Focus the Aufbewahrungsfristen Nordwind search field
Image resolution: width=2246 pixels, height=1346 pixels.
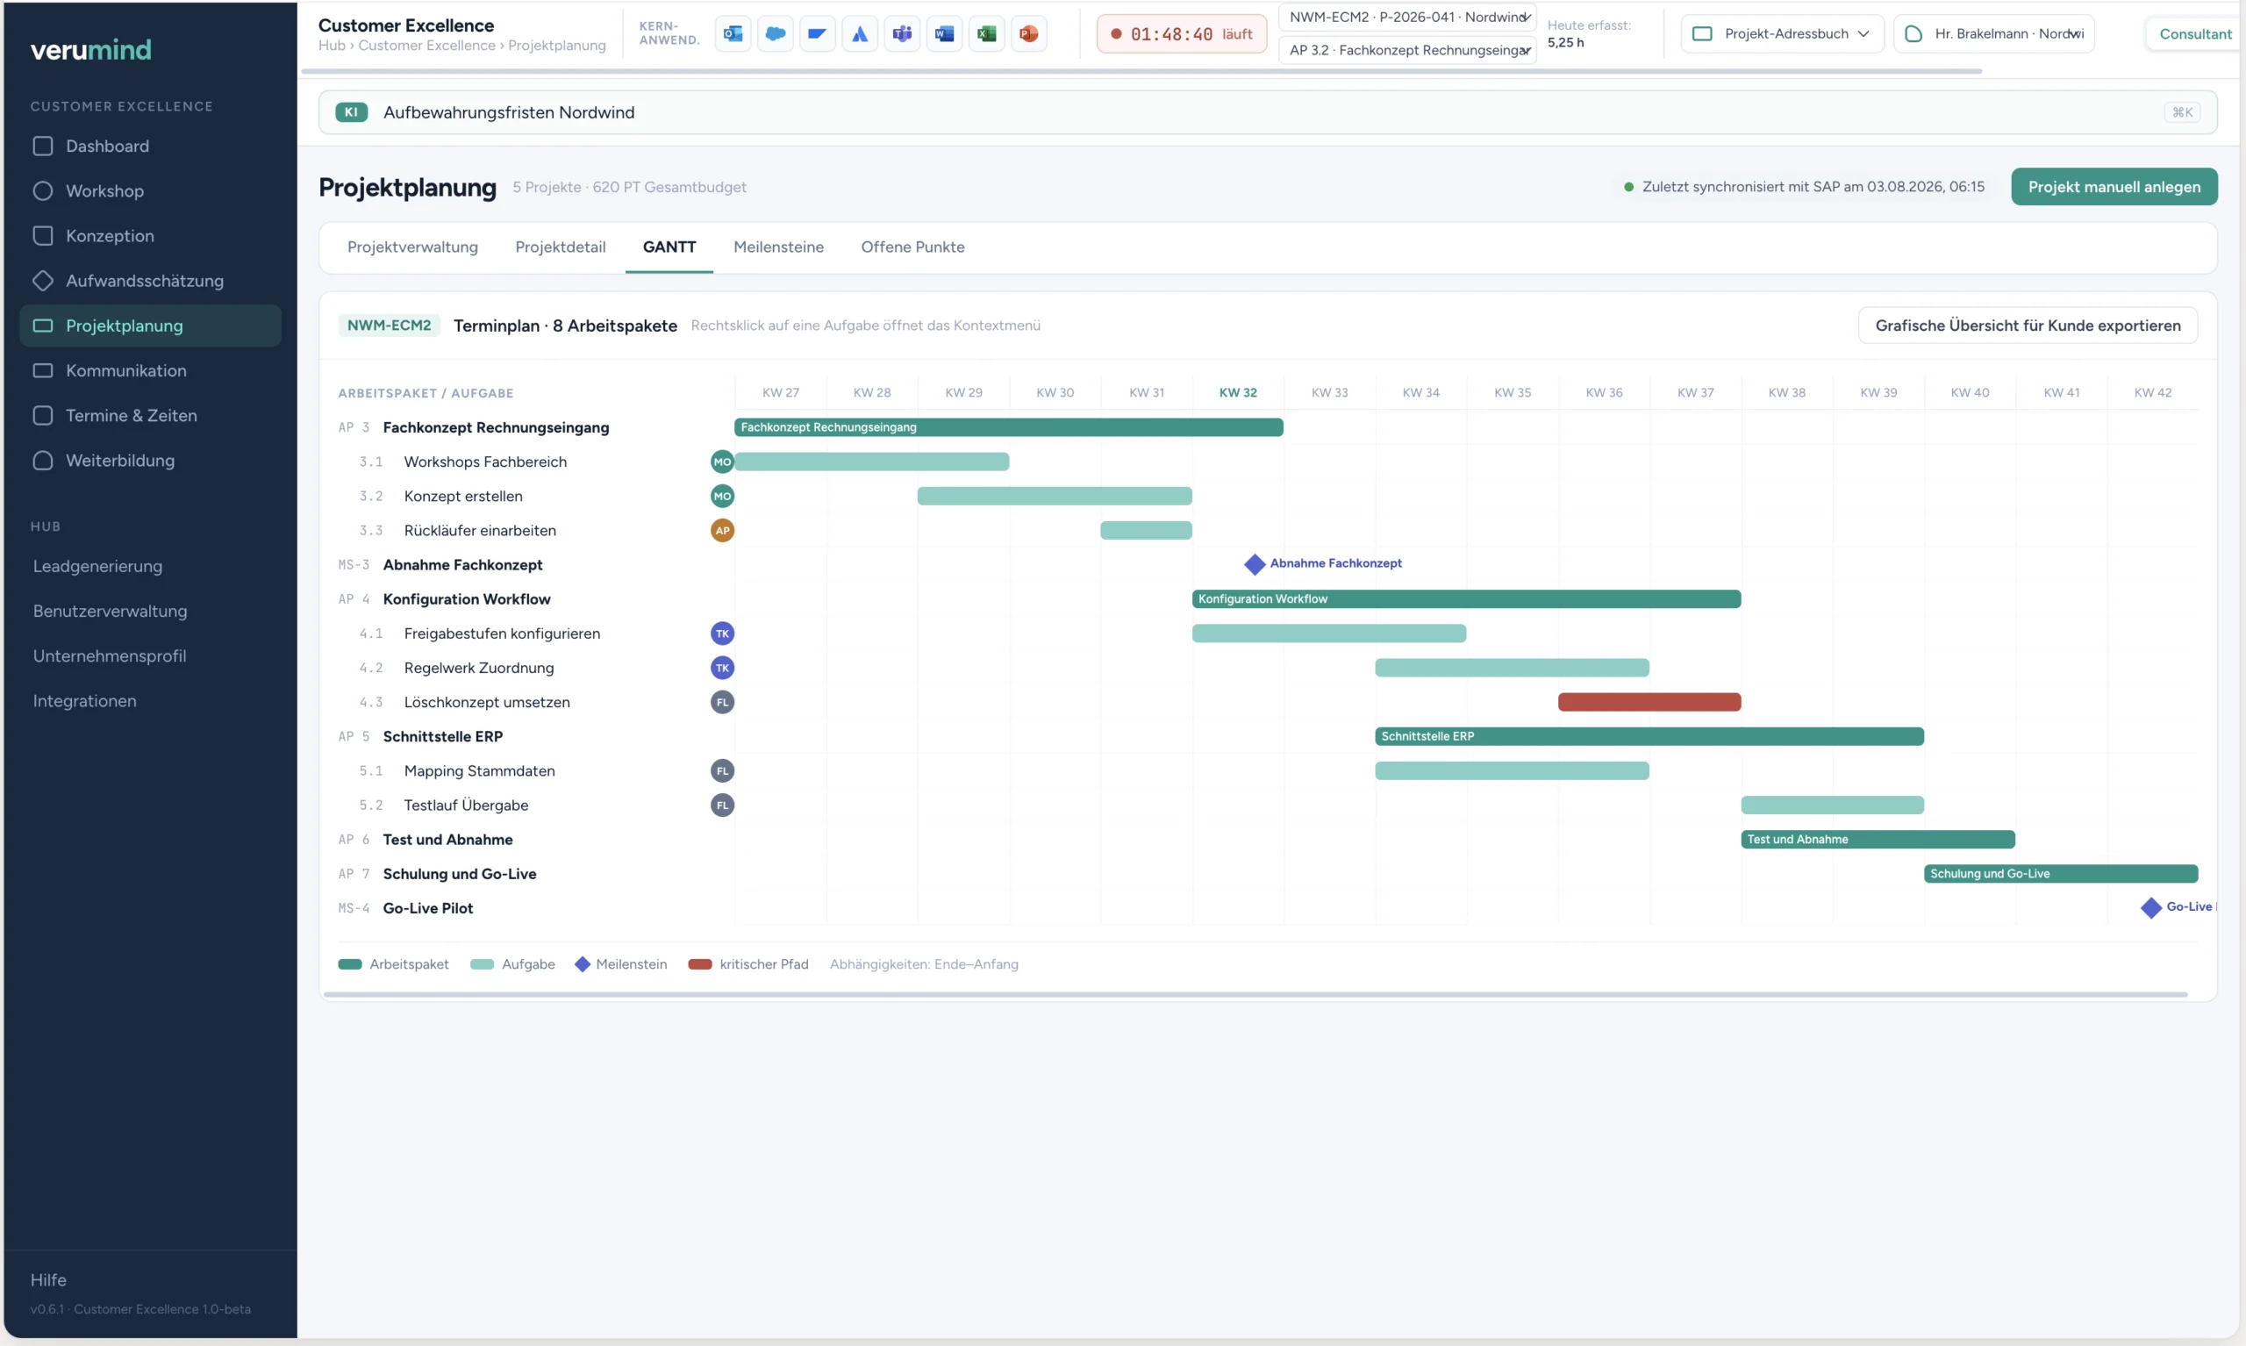[1268, 112]
